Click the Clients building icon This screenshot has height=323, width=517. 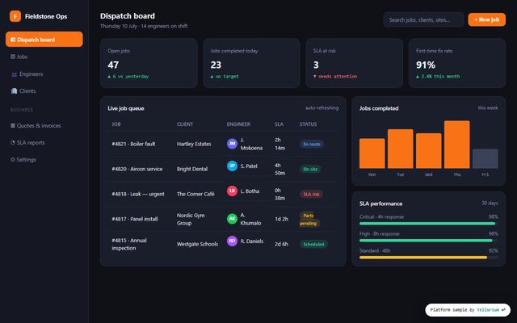coord(15,91)
